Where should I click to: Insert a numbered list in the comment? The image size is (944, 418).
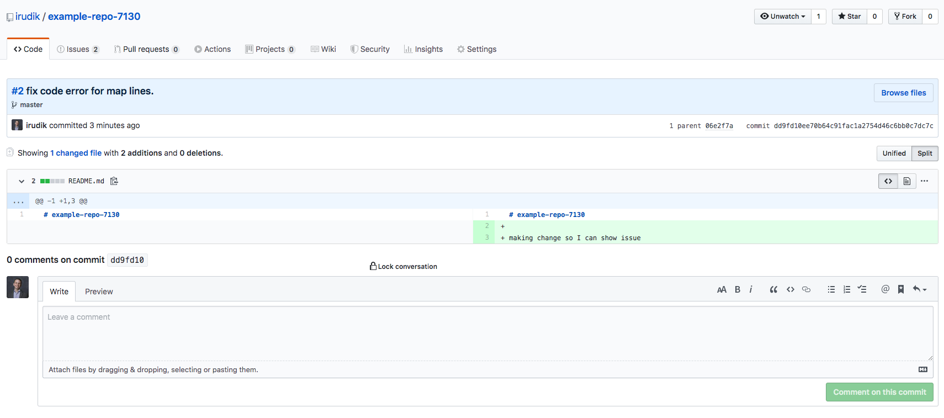tap(847, 289)
